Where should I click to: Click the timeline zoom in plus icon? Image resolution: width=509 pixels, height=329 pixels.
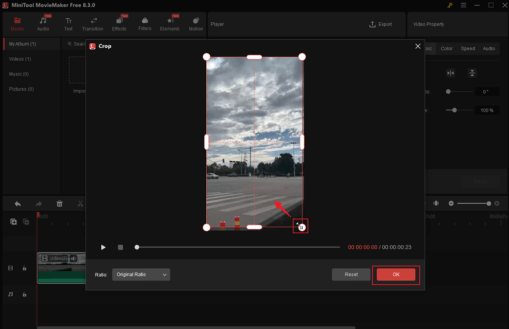point(497,203)
